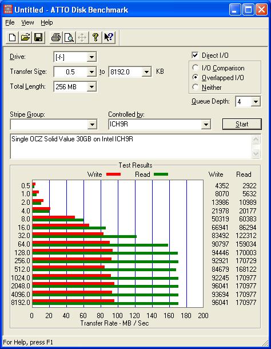Open the View menu
Viewport: 271px width, 349px height.
point(27,22)
